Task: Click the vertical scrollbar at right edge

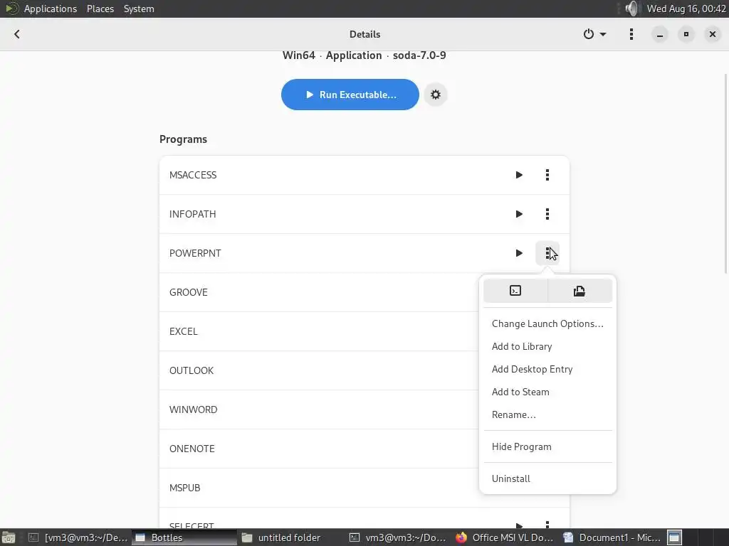Action: click(726, 173)
